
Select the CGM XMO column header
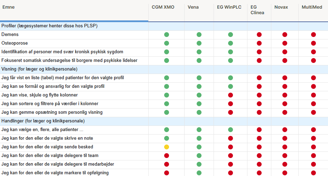point(163,7)
